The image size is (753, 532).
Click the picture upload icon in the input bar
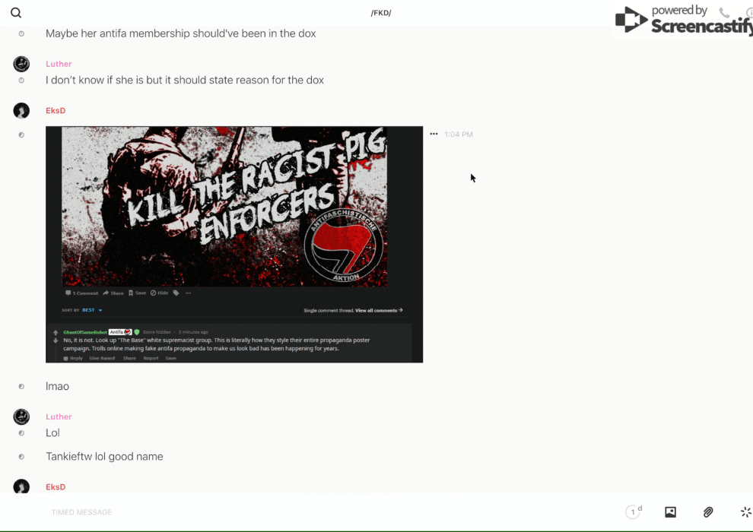point(670,512)
